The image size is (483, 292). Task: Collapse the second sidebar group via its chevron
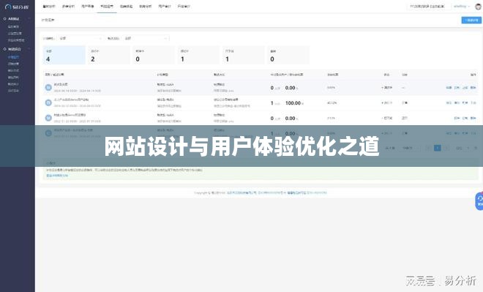click(29, 49)
